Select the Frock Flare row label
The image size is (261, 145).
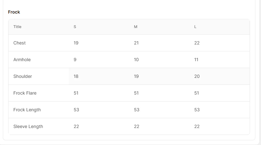(x=25, y=93)
